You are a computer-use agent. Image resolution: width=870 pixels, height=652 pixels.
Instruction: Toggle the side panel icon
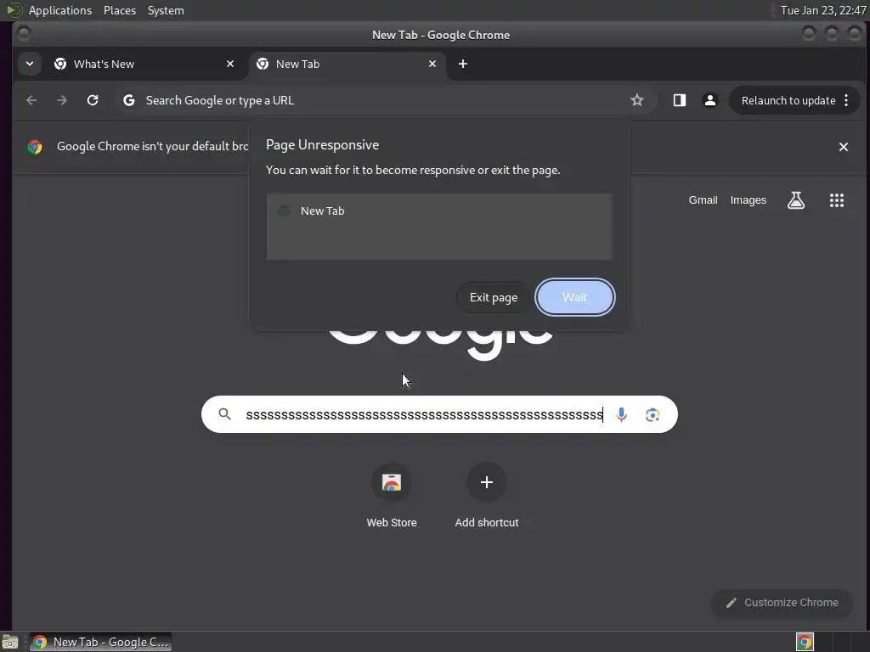coord(680,100)
